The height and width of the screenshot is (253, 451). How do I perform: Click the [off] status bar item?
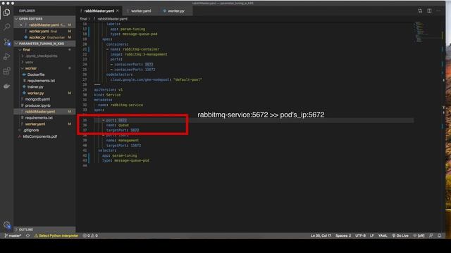419,235
